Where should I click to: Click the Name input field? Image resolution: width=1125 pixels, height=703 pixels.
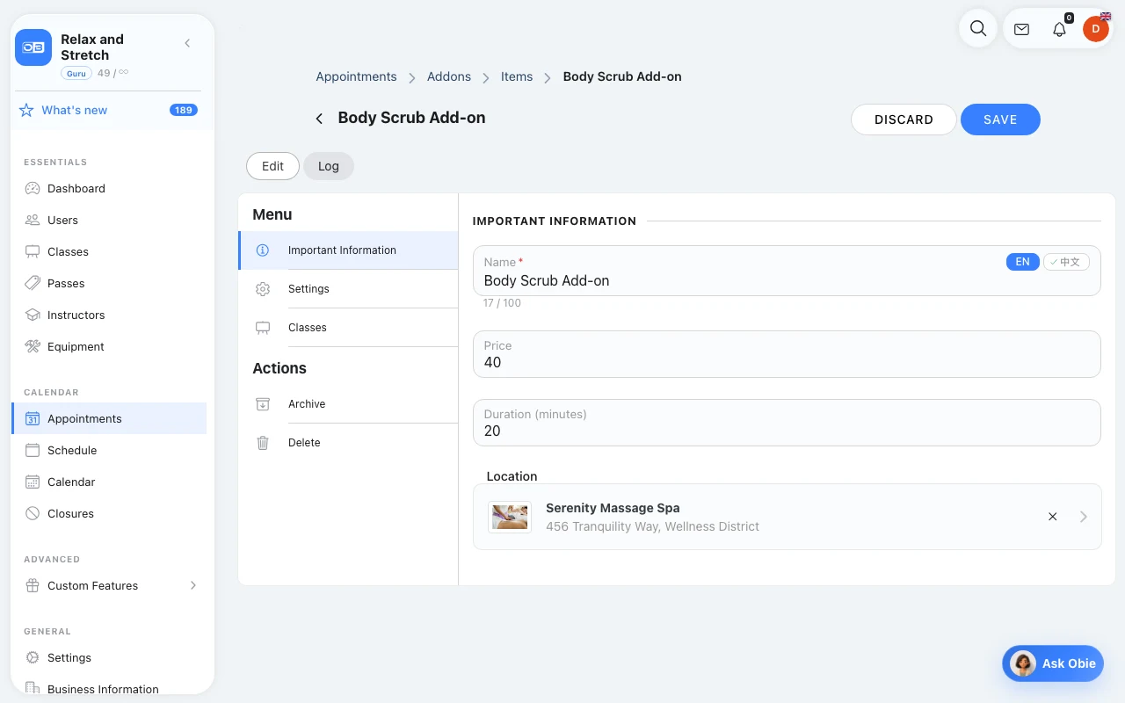point(787,271)
